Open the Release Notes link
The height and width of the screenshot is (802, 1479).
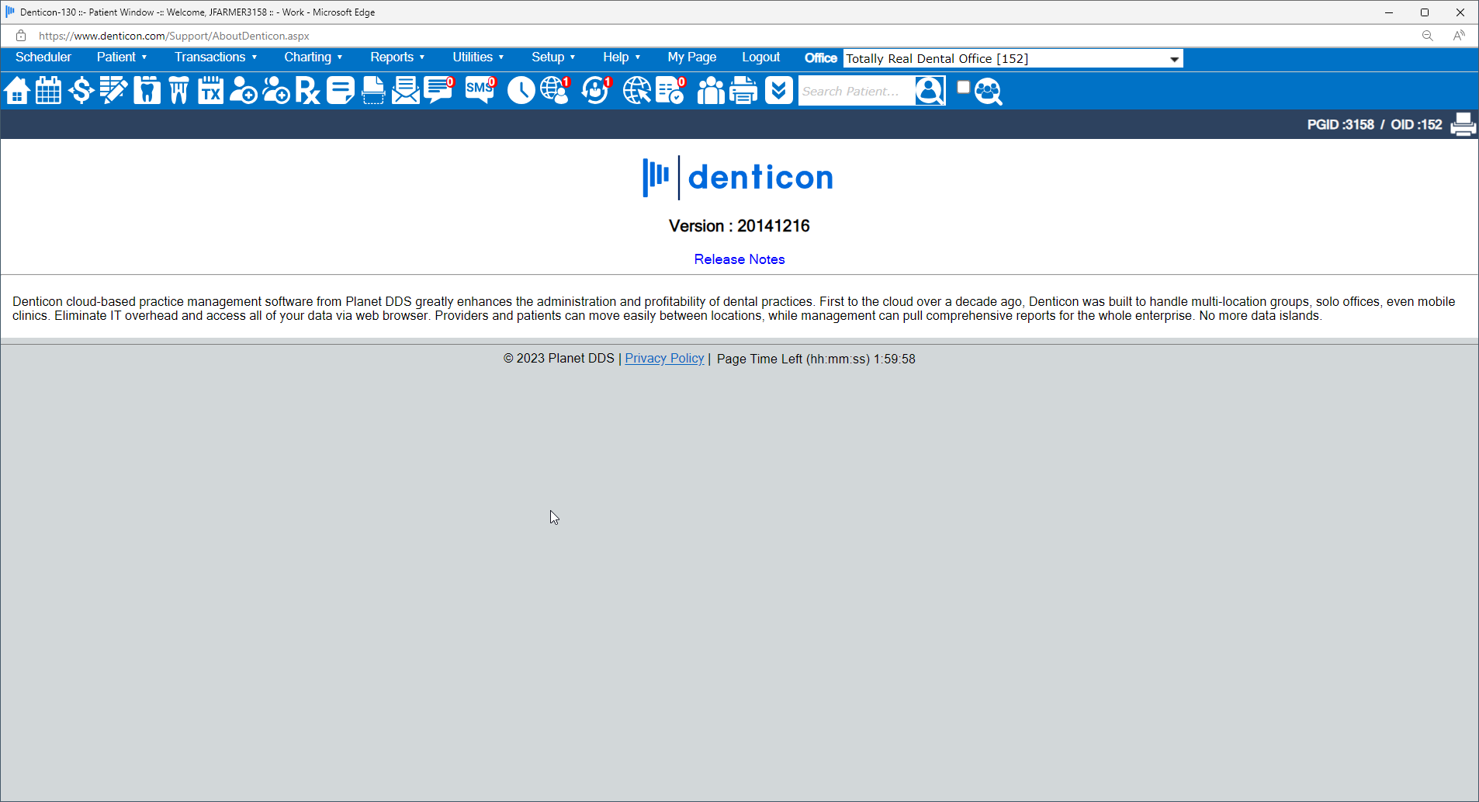point(739,259)
